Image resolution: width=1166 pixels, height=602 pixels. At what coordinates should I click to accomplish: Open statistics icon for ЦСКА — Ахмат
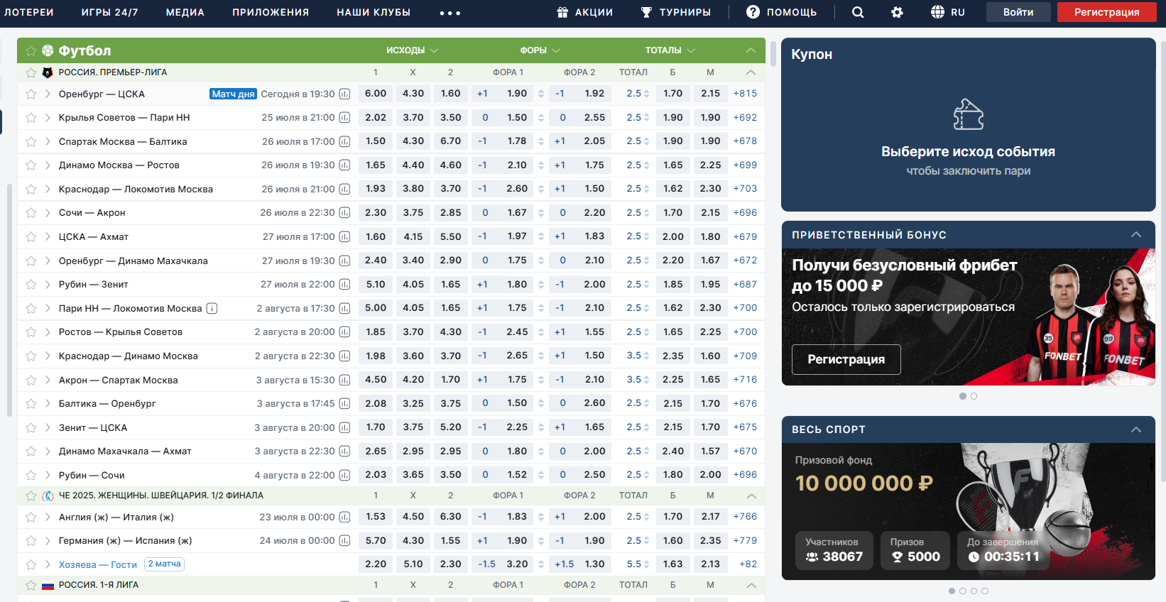pyautogui.click(x=344, y=236)
